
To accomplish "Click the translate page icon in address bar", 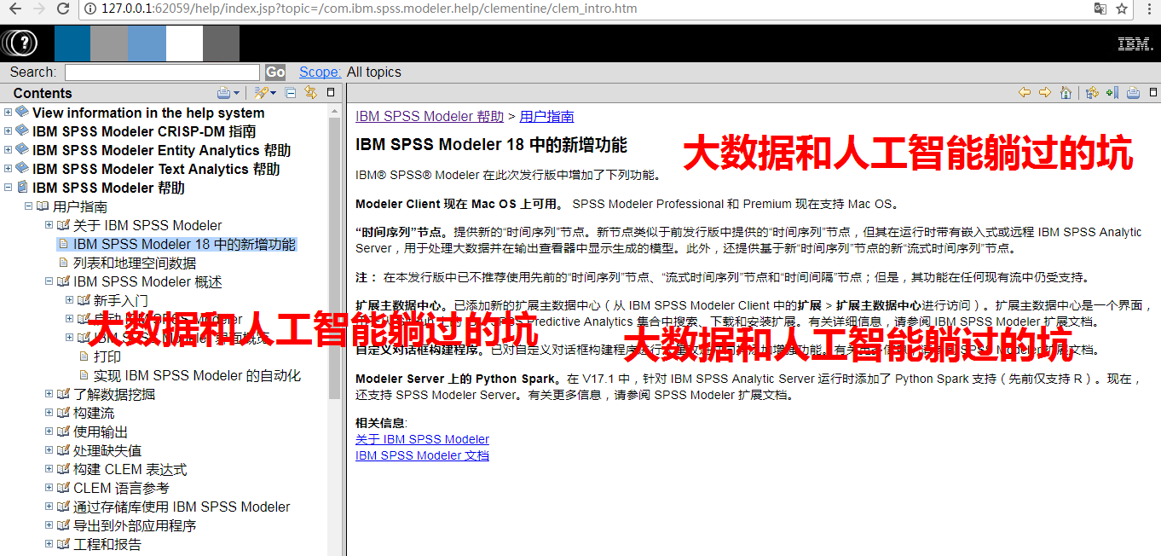I will pos(1100,9).
